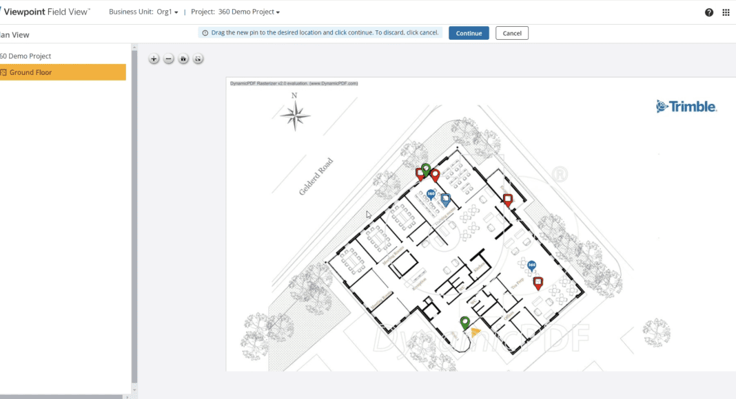Click the yellow triangle marker at the entrance
Viewport: 736px width, 399px height.
pyautogui.click(x=475, y=332)
